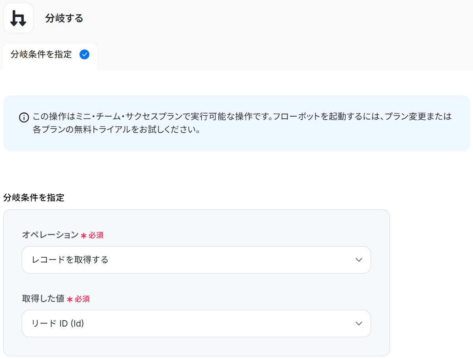This screenshot has width=473, height=359.
Task: Click the オペレーション field label
Action: point(50,235)
